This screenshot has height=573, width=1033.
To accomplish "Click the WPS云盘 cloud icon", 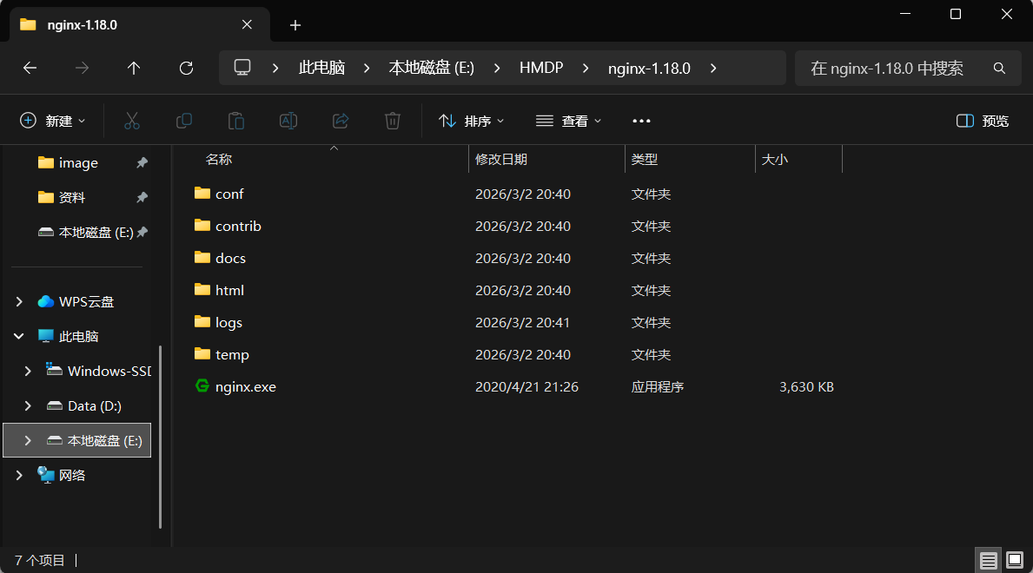I will click(45, 301).
